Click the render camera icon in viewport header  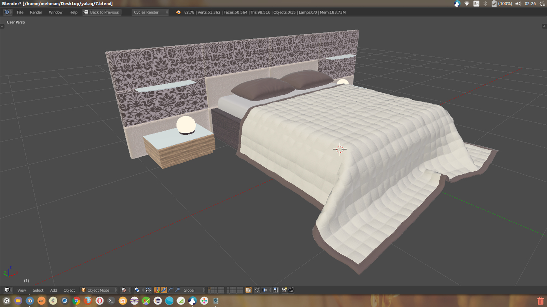[x=284, y=290]
